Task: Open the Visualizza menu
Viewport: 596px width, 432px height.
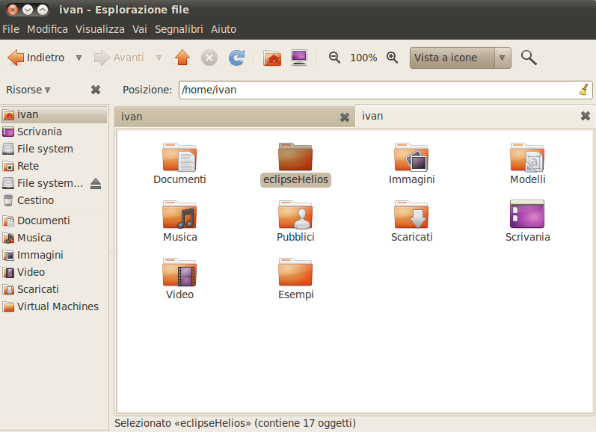Action: 100,29
